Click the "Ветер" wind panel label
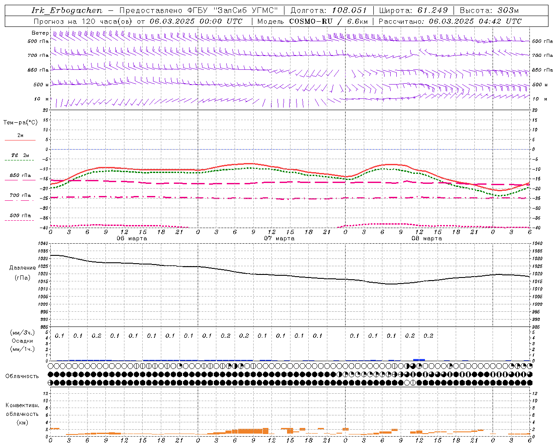 (40, 33)
